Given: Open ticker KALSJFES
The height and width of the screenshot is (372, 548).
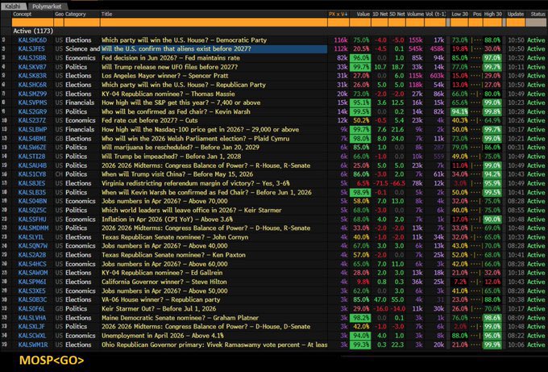Looking at the screenshot, I should 31,48.
